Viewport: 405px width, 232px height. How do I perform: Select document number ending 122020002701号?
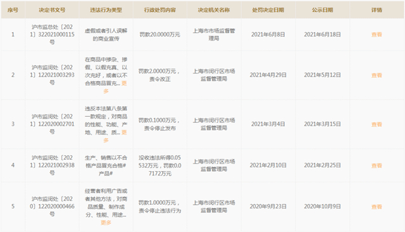click(52, 124)
